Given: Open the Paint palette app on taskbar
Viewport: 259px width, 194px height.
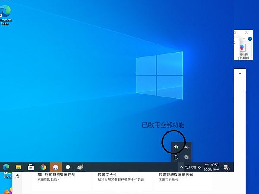Looking at the screenshot, I should pyautogui.click(x=80, y=167).
